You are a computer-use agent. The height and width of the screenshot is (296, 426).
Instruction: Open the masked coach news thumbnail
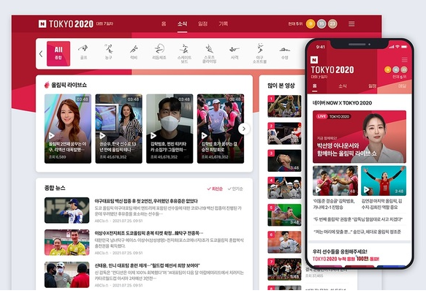pyautogui.click(x=66, y=275)
